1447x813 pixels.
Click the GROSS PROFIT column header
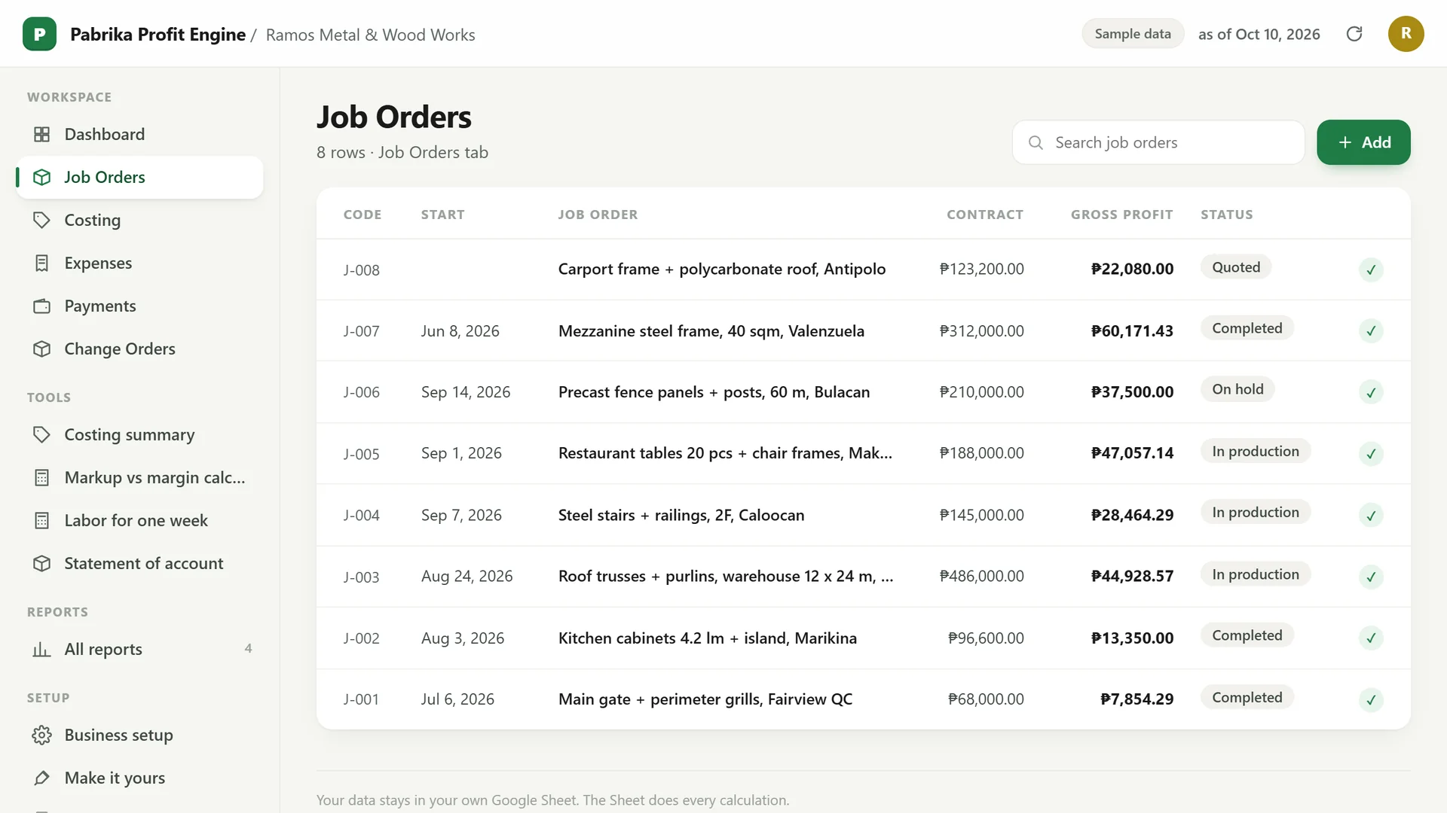coord(1121,215)
